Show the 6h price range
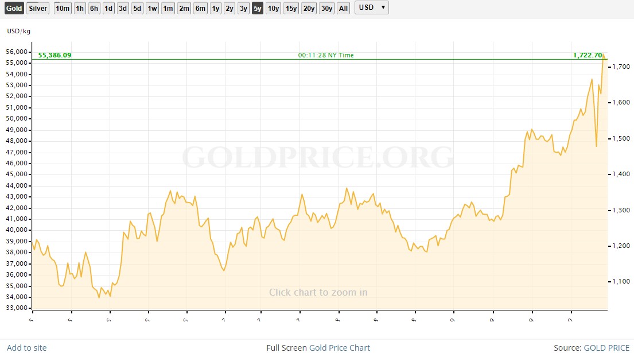 tap(94, 8)
